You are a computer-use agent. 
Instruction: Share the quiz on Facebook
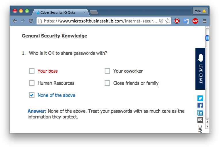pos(200,105)
